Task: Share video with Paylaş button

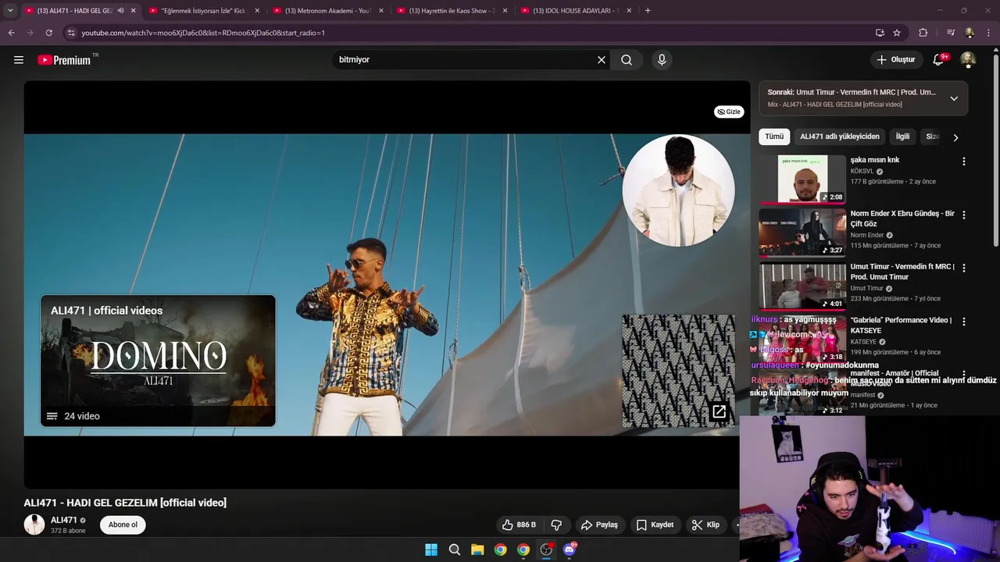Action: point(599,525)
